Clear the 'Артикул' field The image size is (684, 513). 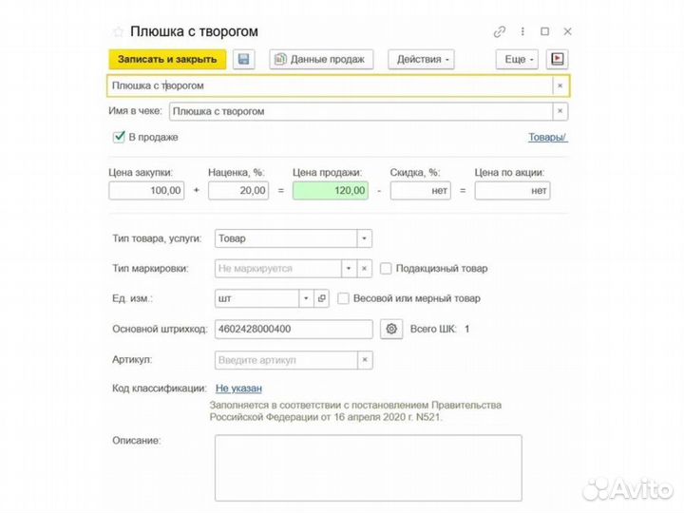[365, 360]
